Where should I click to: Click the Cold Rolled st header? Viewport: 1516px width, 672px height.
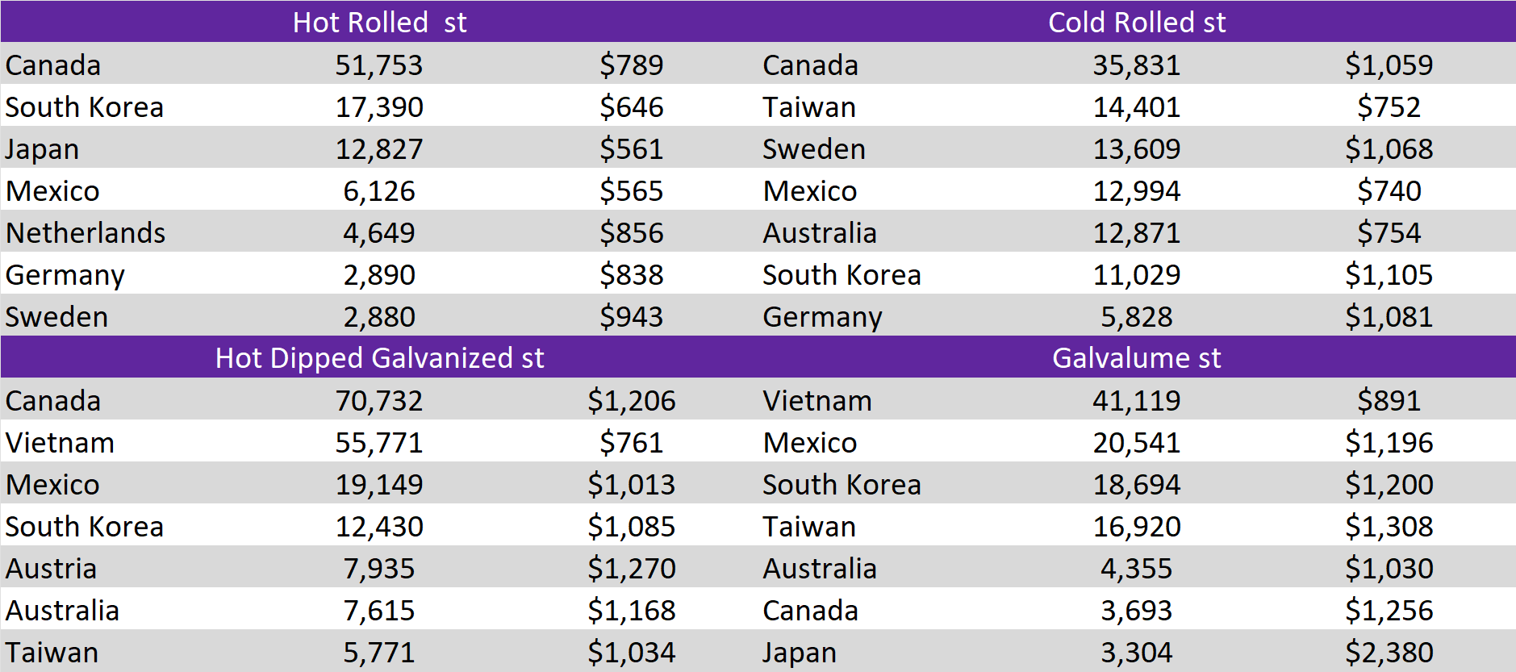(1136, 22)
